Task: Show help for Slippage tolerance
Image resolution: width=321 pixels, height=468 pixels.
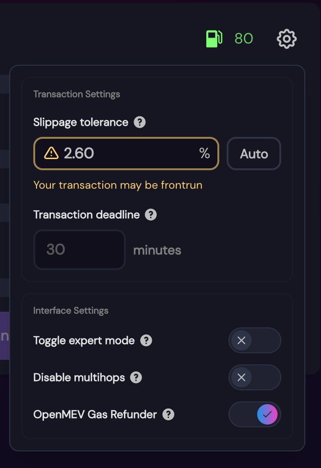Action: 139,122
